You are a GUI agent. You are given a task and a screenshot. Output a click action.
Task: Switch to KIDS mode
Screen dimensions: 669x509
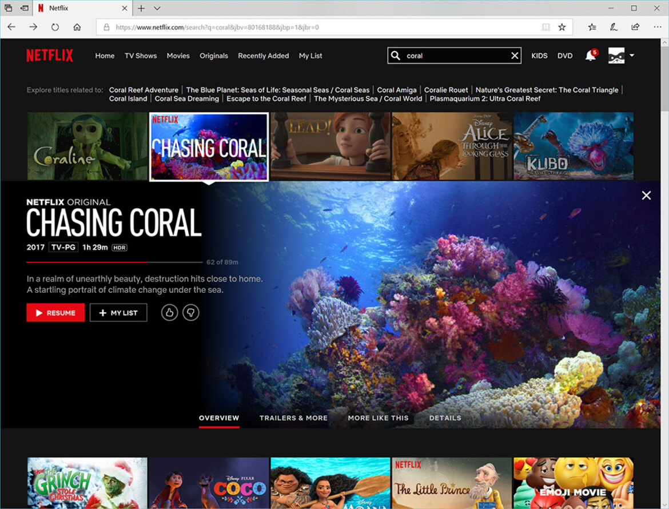coord(539,55)
